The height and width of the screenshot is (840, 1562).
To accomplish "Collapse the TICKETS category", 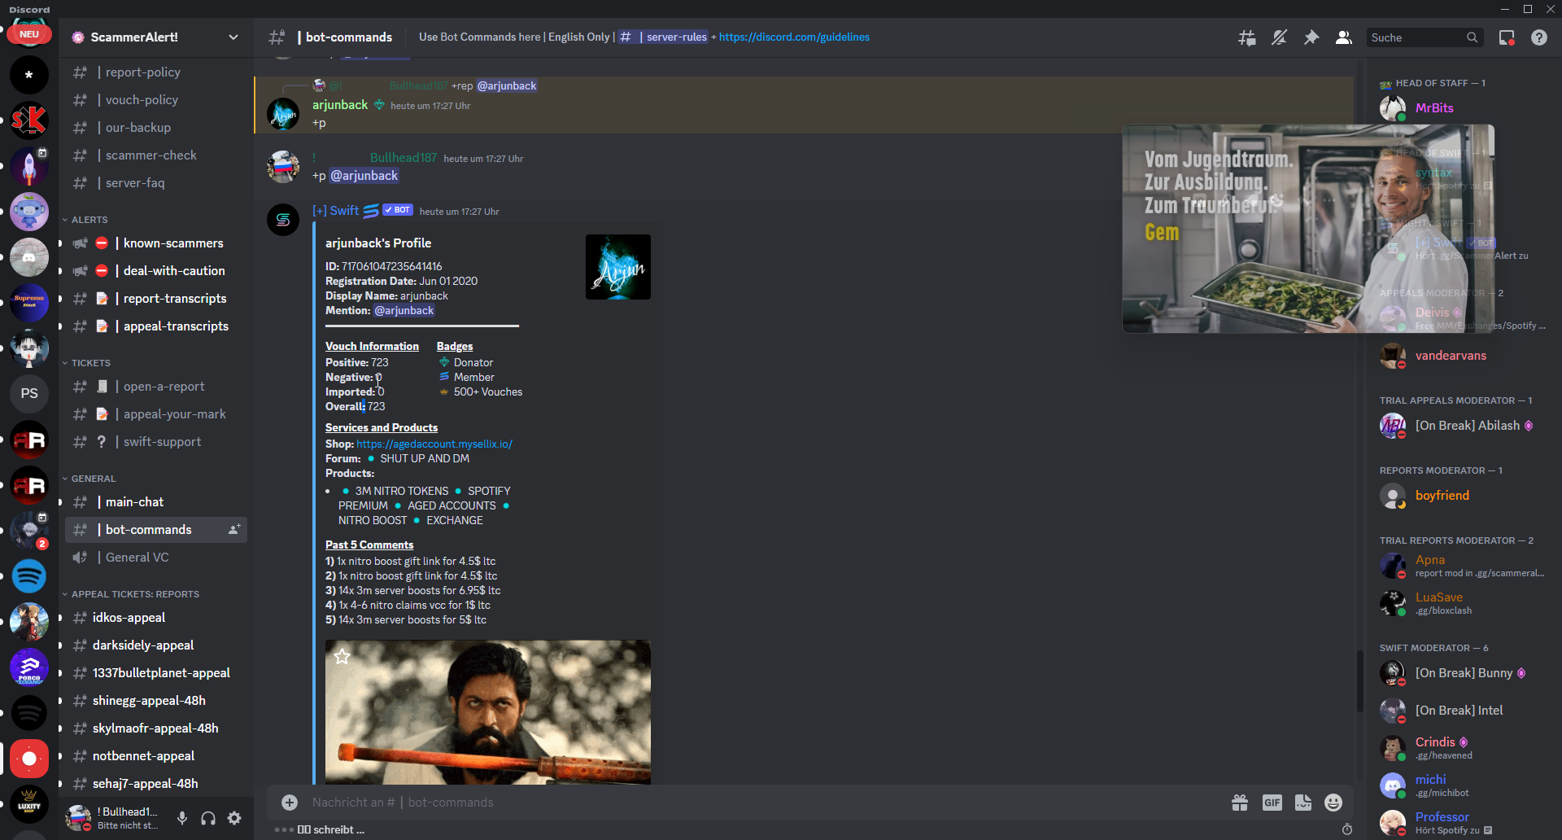I will (90, 363).
